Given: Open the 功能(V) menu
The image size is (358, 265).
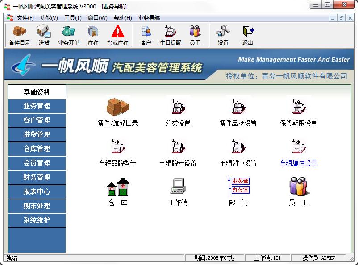Looking at the screenshot, I should 49,18.
